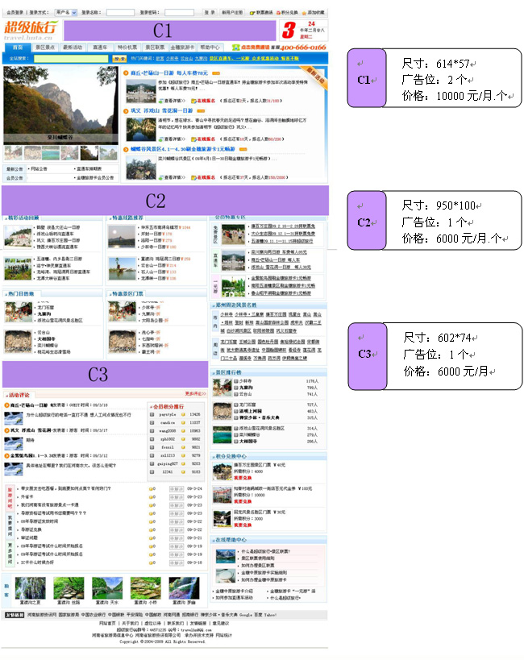
Task: Open the 首页 navigation tab
Action: pos(16,48)
